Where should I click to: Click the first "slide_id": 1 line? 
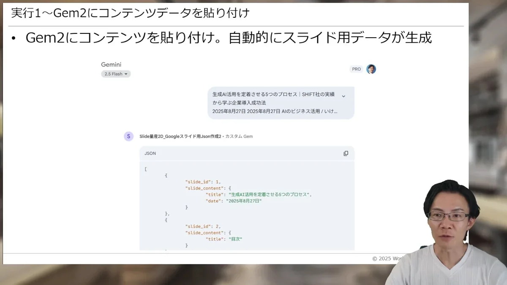pyautogui.click(x=203, y=182)
